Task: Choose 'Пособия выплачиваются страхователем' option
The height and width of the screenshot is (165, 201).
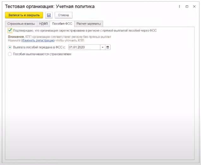Action: pyautogui.click(x=10, y=54)
